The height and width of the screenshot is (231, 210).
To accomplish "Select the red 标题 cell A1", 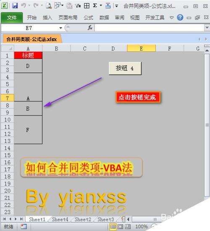I will tap(28, 55).
